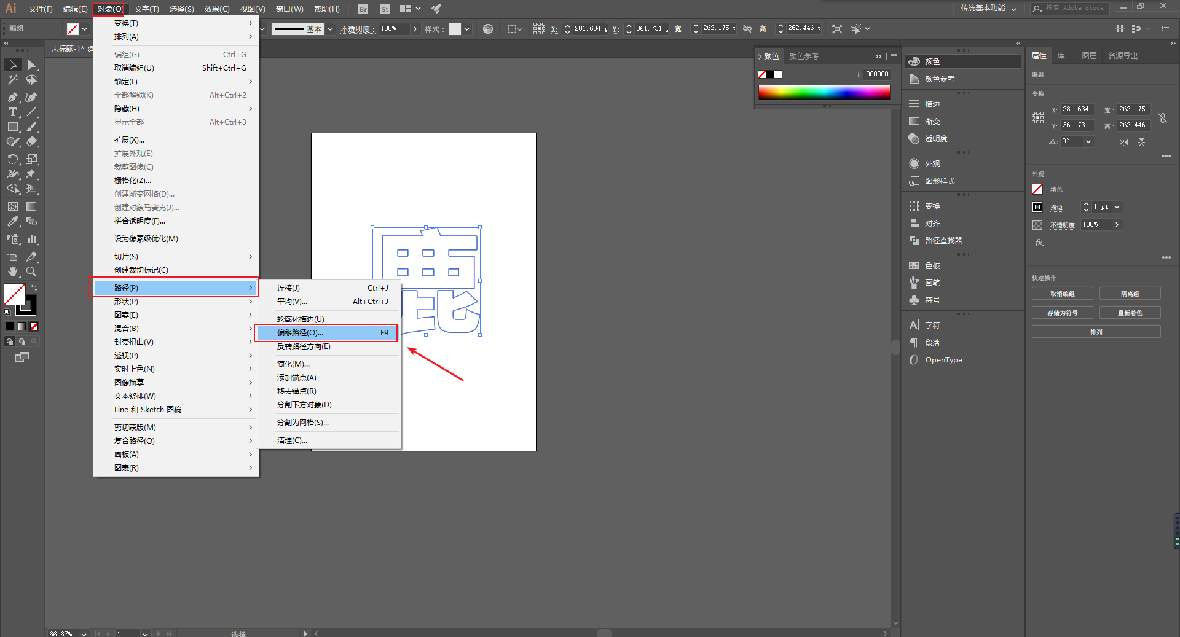
Task: Open stroke weight dropdown in Properties panel
Action: pos(1117,207)
